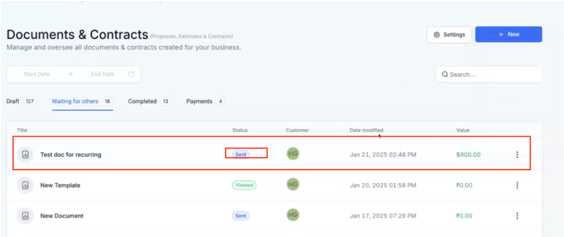The image size is (564, 237).
Task: Select the Waiting for others tab
Action: coord(75,101)
